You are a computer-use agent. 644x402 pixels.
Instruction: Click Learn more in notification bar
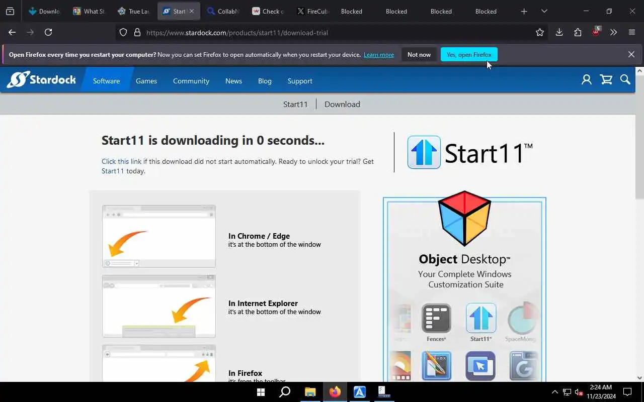379,55
